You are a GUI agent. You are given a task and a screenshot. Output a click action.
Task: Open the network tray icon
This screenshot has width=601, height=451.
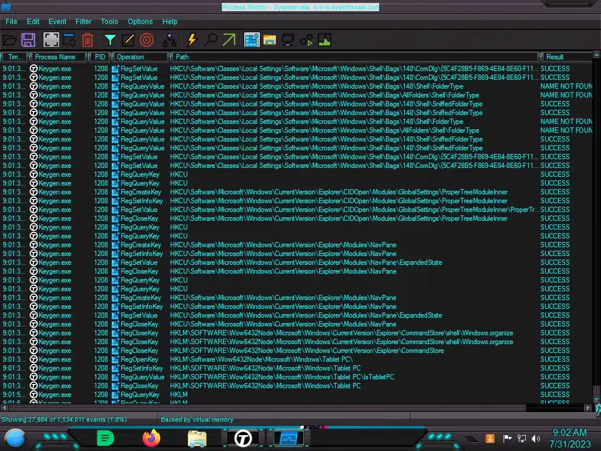522,438
